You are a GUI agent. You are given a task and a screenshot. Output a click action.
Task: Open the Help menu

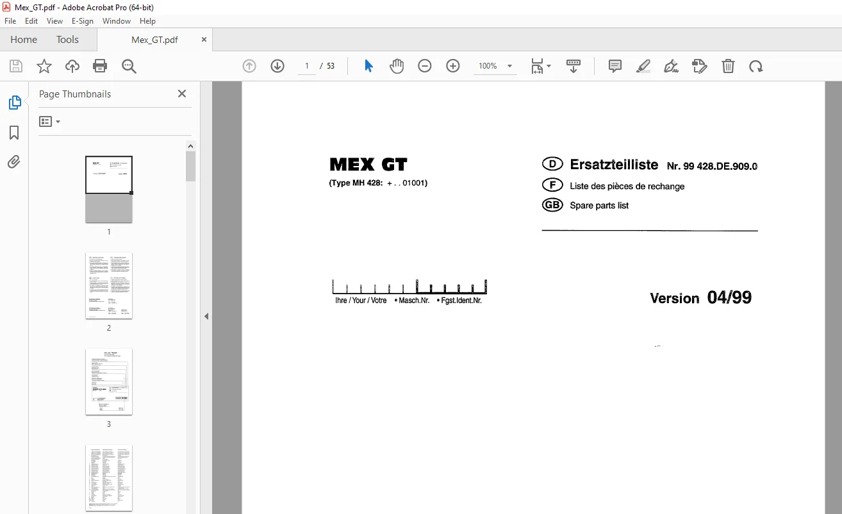pos(148,21)
